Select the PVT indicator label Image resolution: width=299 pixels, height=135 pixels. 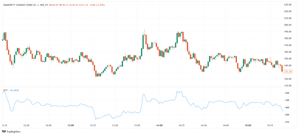(x=6, y=90)
